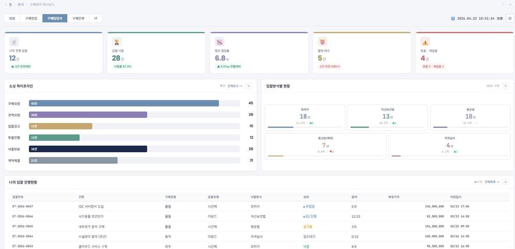
Task: Refresh the 소싱 파이프라인 panel
Action: coord(249,86)
